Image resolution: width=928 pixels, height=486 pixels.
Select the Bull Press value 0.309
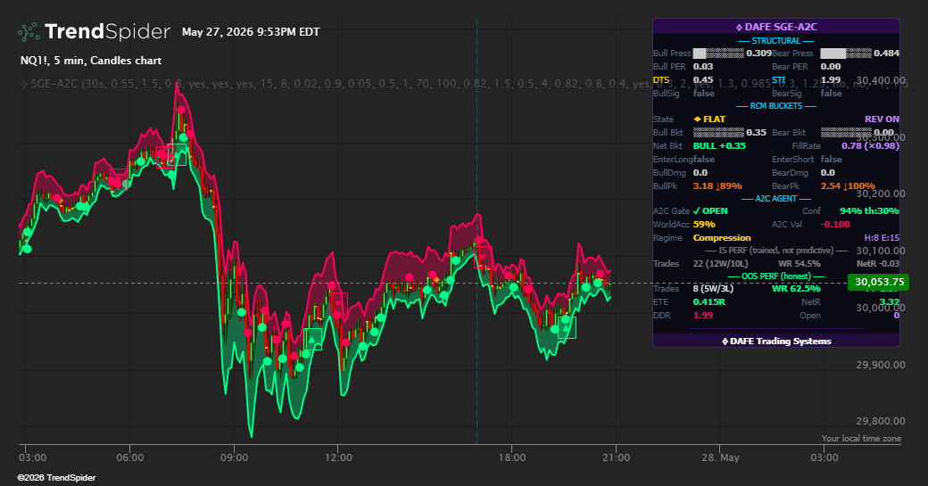[x=758, y=54]
